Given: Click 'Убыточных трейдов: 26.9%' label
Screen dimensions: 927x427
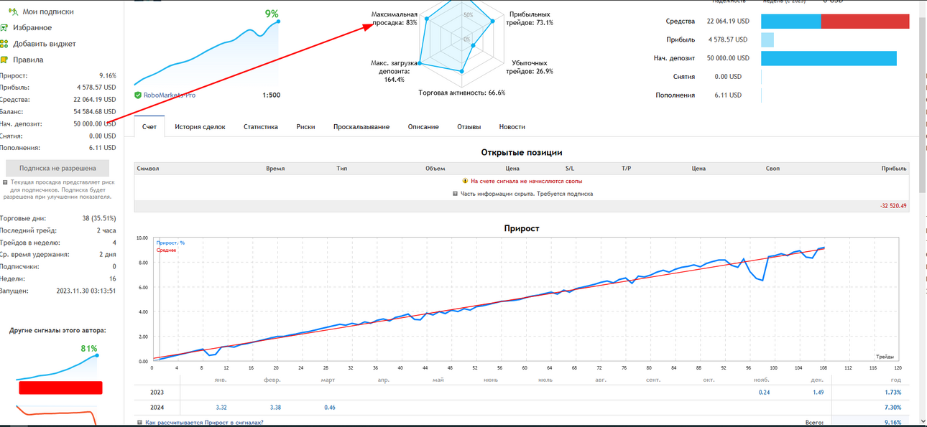Looking at the screenshot, I should coord(530,67).
